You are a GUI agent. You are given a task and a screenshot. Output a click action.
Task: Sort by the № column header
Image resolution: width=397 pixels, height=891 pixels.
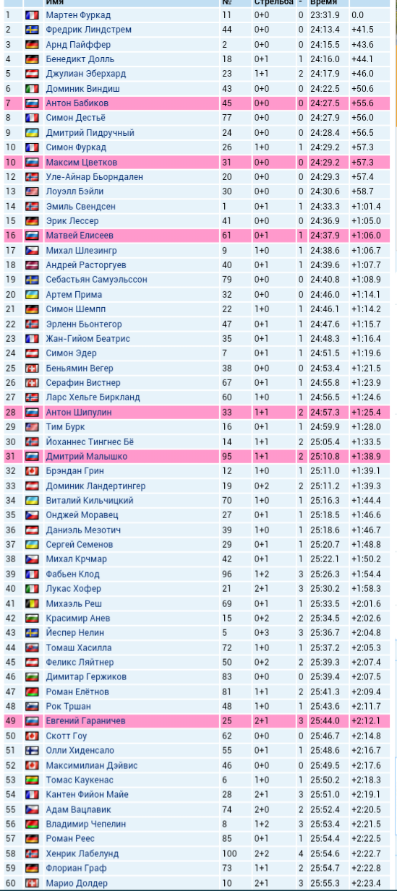coord(226,3)
